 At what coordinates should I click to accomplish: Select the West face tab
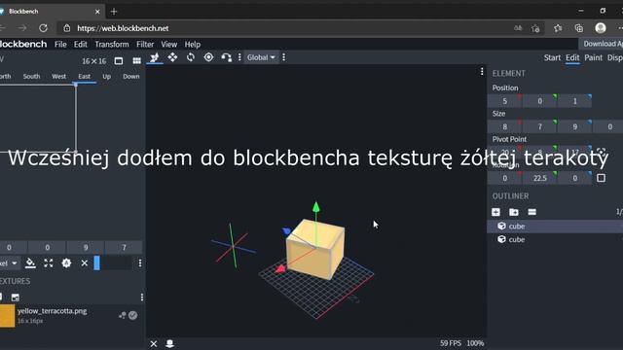click(58, 76)
